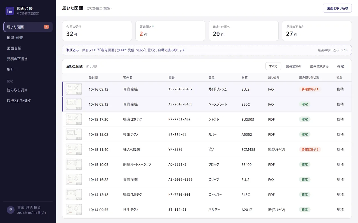Viewport: 358px width, 223px height.
Task: Click drawing number NR-7731-A02
Action: click(180, 119)
